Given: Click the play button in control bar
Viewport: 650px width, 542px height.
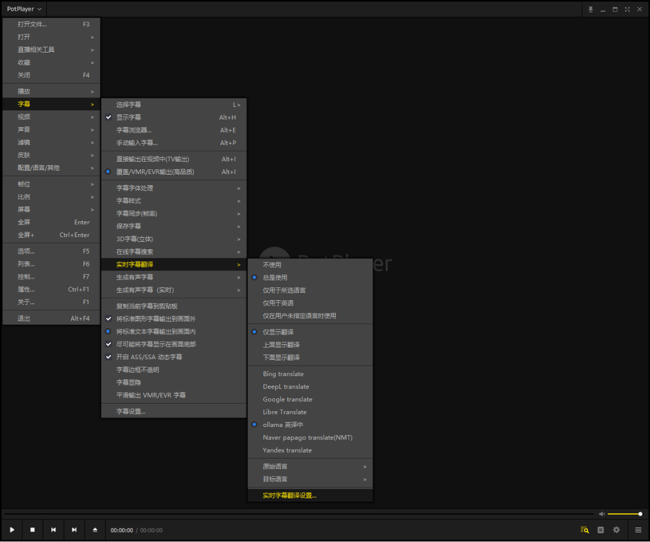Looking at the screenshot, I should tap(12, 530).
